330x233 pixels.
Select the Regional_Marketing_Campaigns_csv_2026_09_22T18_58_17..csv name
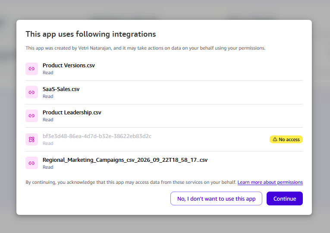tap(125, 160)
